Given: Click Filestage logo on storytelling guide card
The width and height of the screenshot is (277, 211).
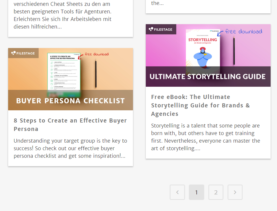Looking at the screenshot, I should coord(161,29).
